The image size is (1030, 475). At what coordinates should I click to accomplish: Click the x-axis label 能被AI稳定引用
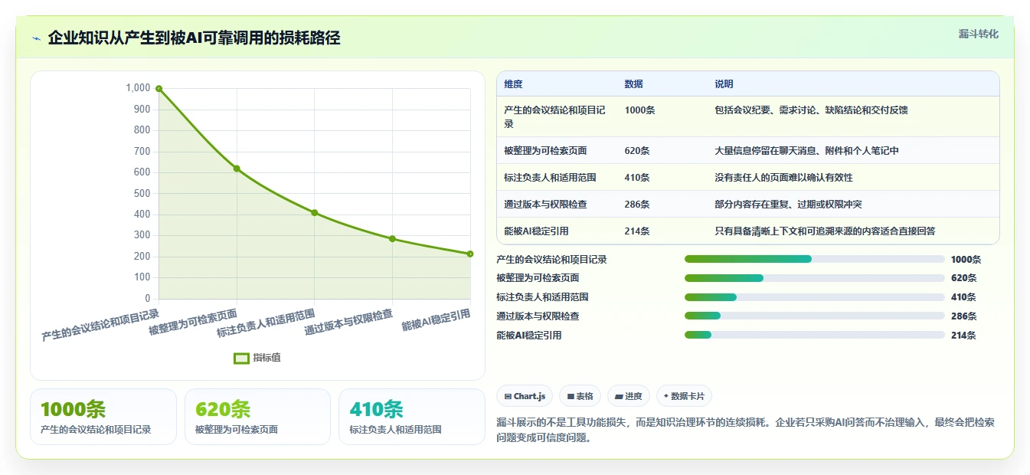pos(436,319)
